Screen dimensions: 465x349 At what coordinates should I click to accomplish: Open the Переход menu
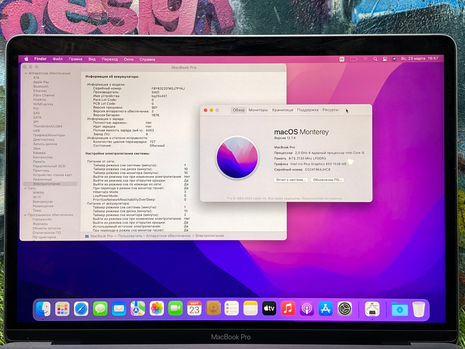[110, 59]
